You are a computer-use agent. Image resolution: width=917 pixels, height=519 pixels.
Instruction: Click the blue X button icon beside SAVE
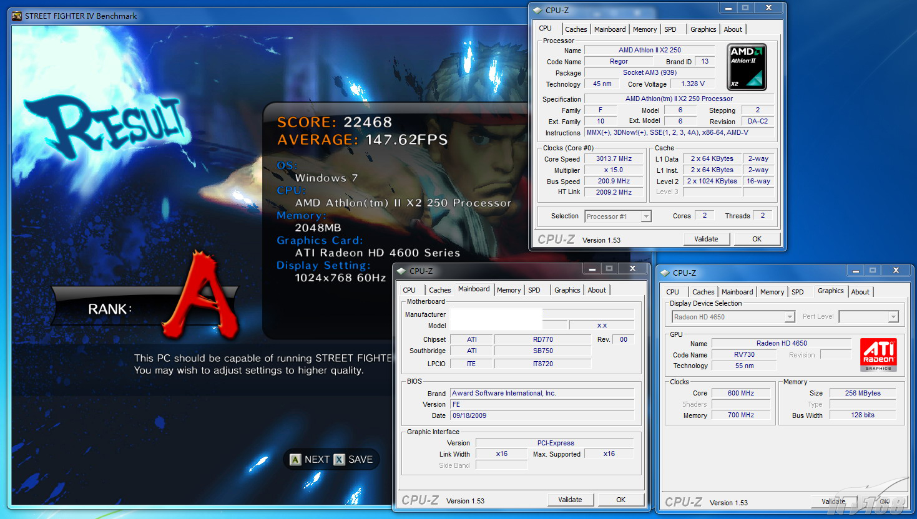(x=339, y=460)
